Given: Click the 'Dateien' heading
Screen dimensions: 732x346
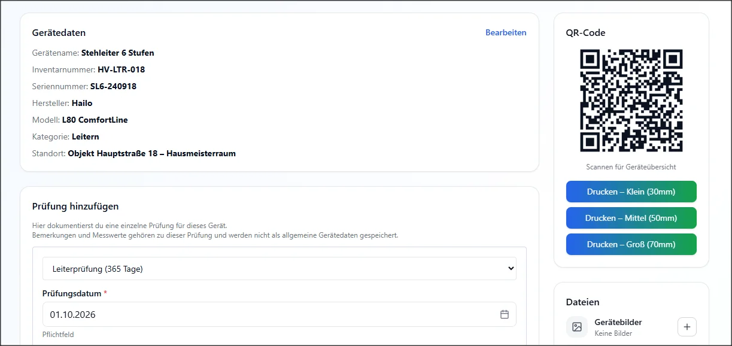Looking at the screenshot, I should pos(583,302).
